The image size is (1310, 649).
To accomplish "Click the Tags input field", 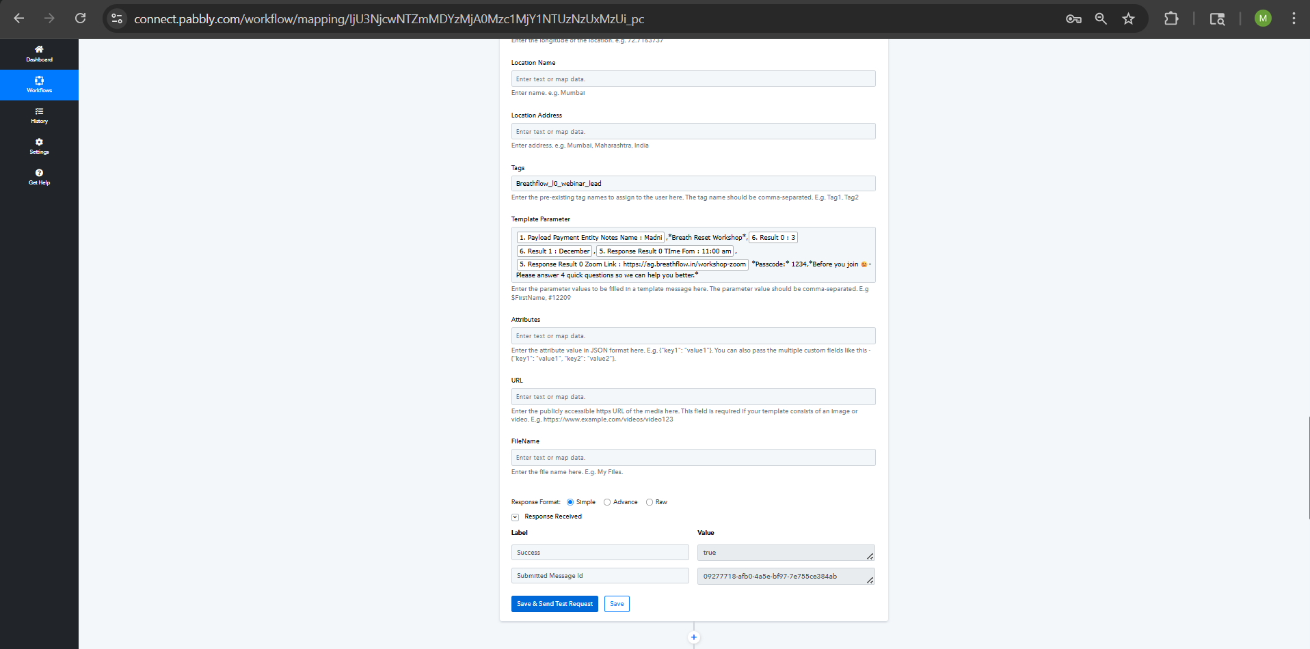I will pos(693,184).
